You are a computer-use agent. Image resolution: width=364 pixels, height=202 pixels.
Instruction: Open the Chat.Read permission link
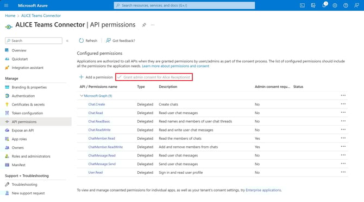[x=96, y=113]
